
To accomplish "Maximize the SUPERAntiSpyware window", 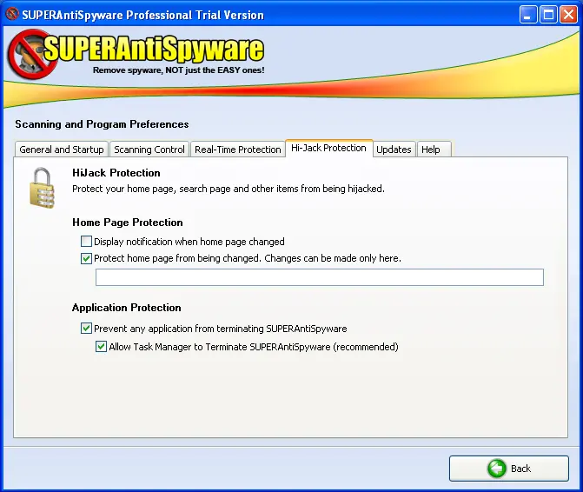I will [x=548, y=15].
